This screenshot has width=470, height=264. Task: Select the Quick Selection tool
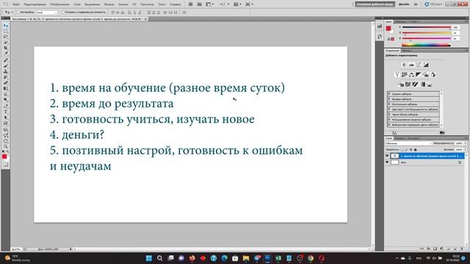coord(5,43)
